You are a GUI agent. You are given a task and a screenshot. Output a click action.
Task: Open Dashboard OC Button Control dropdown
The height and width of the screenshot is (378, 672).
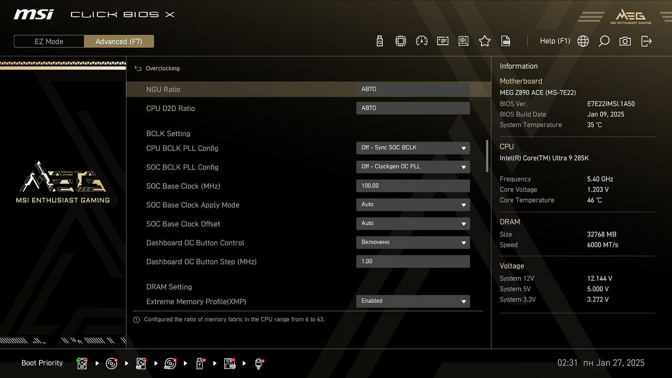tap(413, 242)
